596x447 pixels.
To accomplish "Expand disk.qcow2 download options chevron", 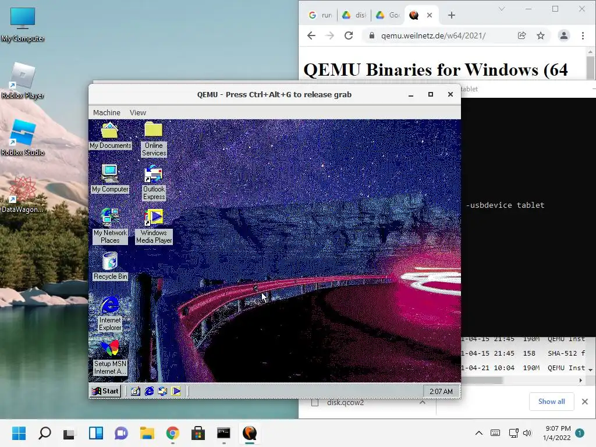I will (x=423, y=402).
